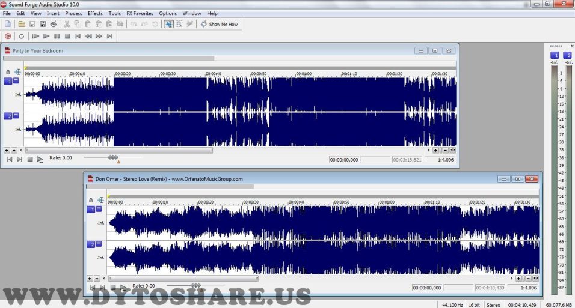
Task: Click the Record button in transport bar
Action: pos(8,36)
